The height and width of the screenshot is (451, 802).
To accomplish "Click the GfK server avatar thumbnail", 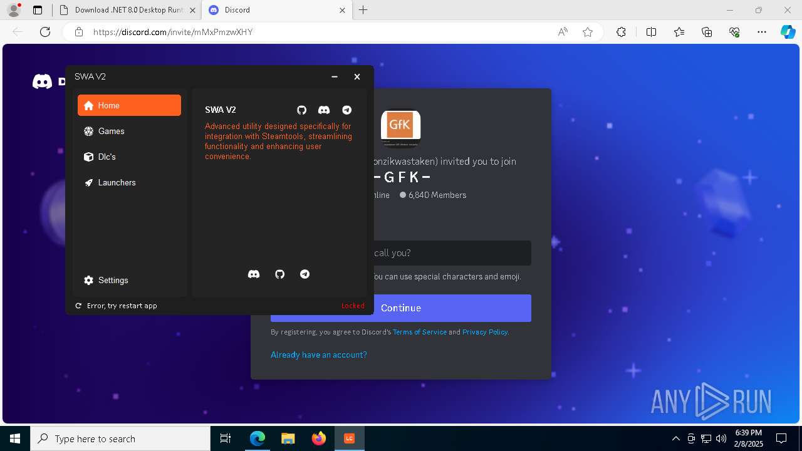I will 400,128.
